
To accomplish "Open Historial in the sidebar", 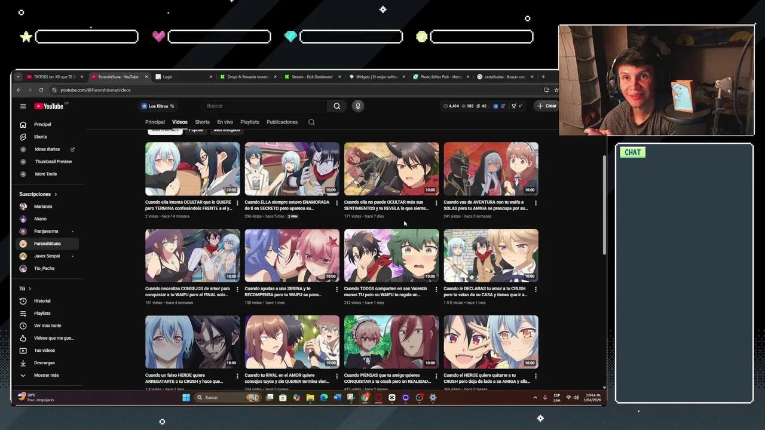I will pos(47,301).
